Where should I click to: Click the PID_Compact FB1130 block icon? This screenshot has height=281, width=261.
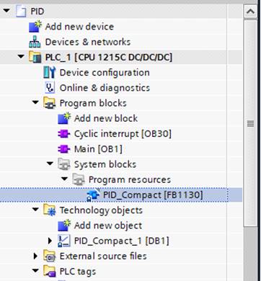(x=93, y=195)
